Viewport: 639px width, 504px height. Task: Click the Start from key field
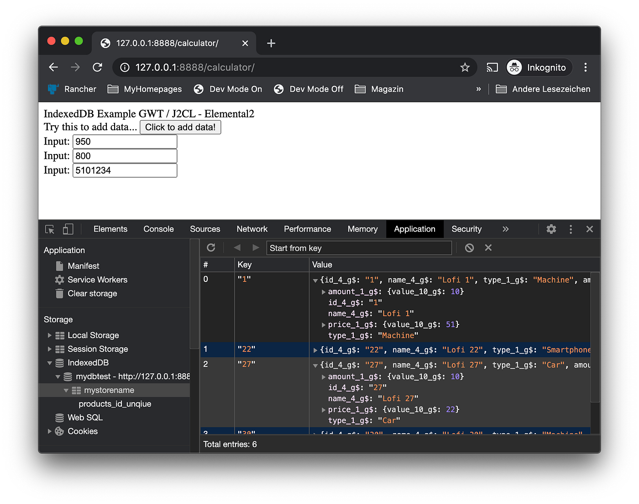(359, 248)
